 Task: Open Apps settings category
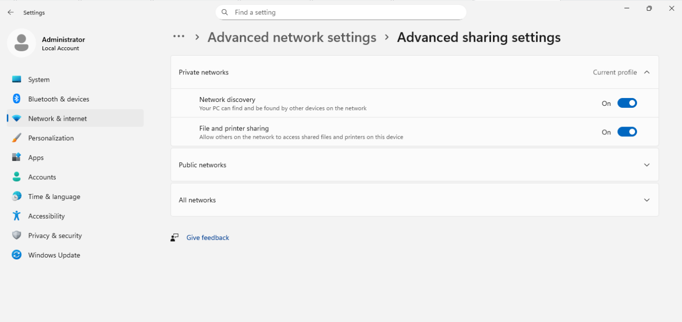[x=75, y=158]
